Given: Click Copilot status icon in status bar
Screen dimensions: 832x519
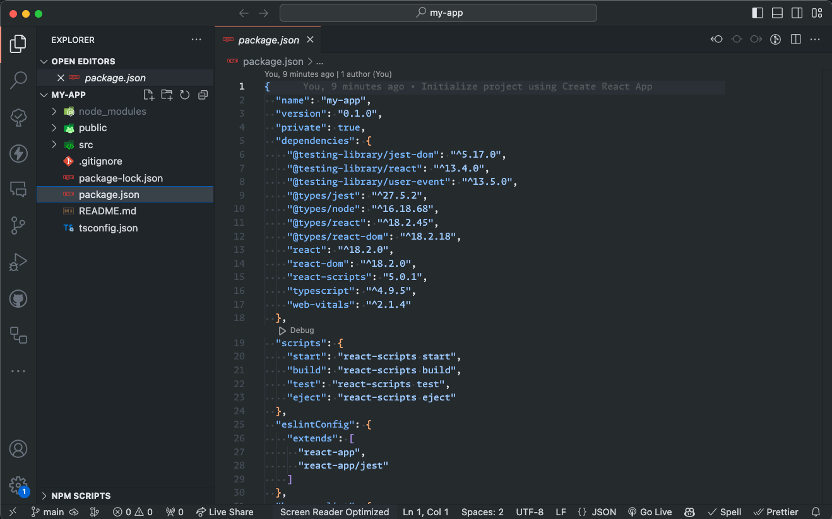Looking at the screenshot, I should [690, 512].
